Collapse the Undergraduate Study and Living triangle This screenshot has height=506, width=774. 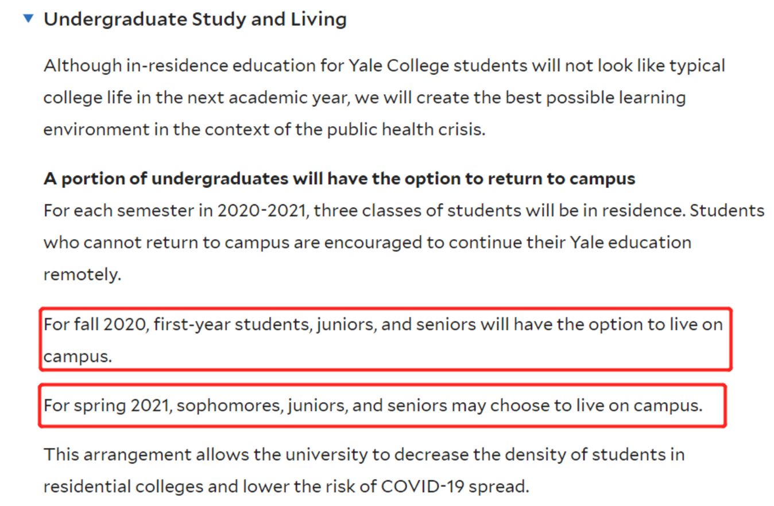pos(28,19)
